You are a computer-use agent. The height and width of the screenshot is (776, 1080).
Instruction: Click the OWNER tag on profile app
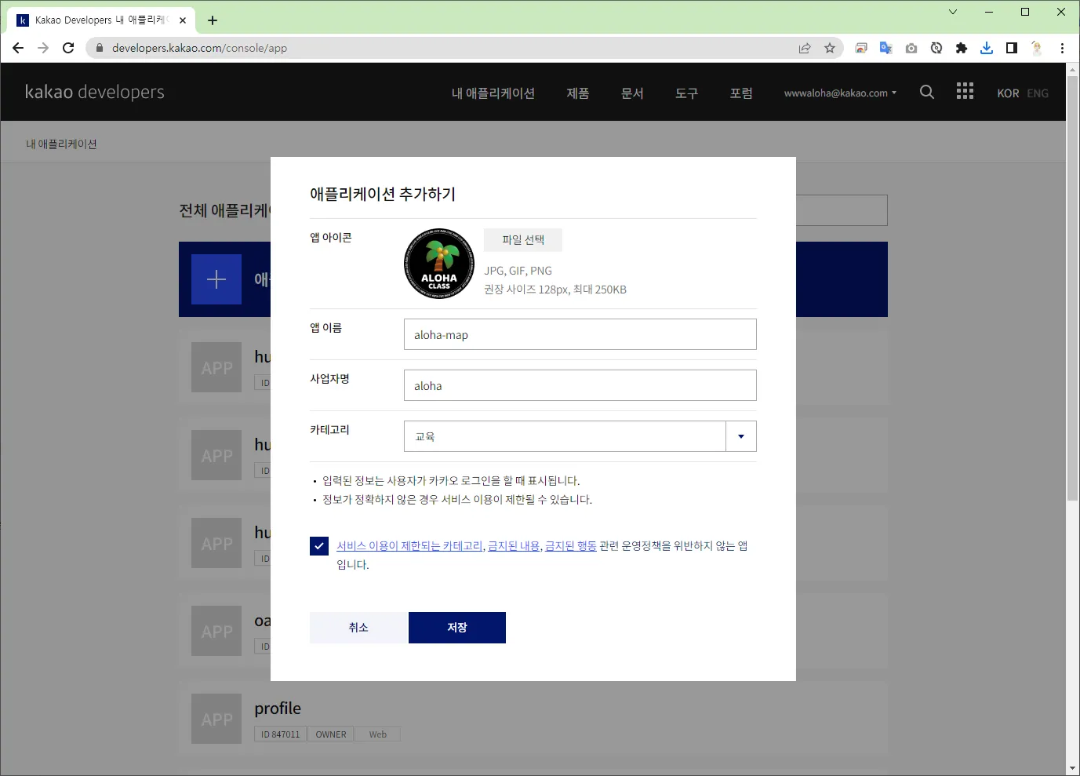(331, 734)
